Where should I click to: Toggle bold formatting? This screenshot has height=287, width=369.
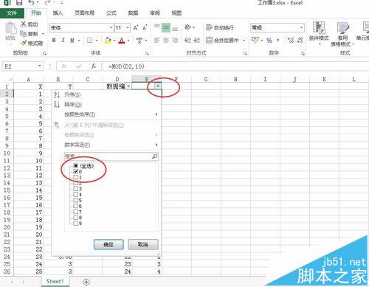pos(54,40)
